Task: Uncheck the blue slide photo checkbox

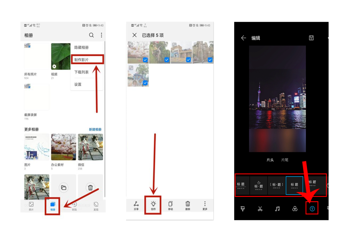Action: (x=145, y=83)
